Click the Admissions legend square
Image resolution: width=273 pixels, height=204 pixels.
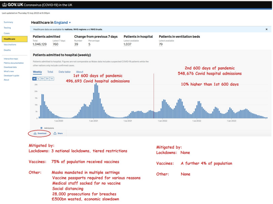click(41, 128)
